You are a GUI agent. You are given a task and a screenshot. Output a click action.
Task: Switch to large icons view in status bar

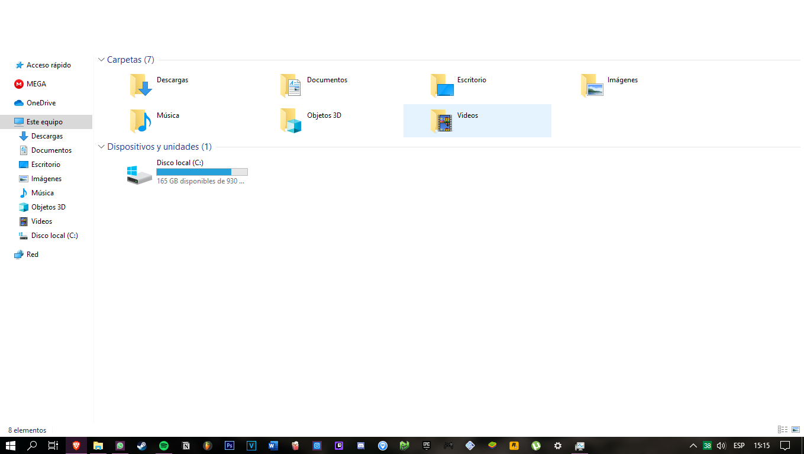pos(795,430)
